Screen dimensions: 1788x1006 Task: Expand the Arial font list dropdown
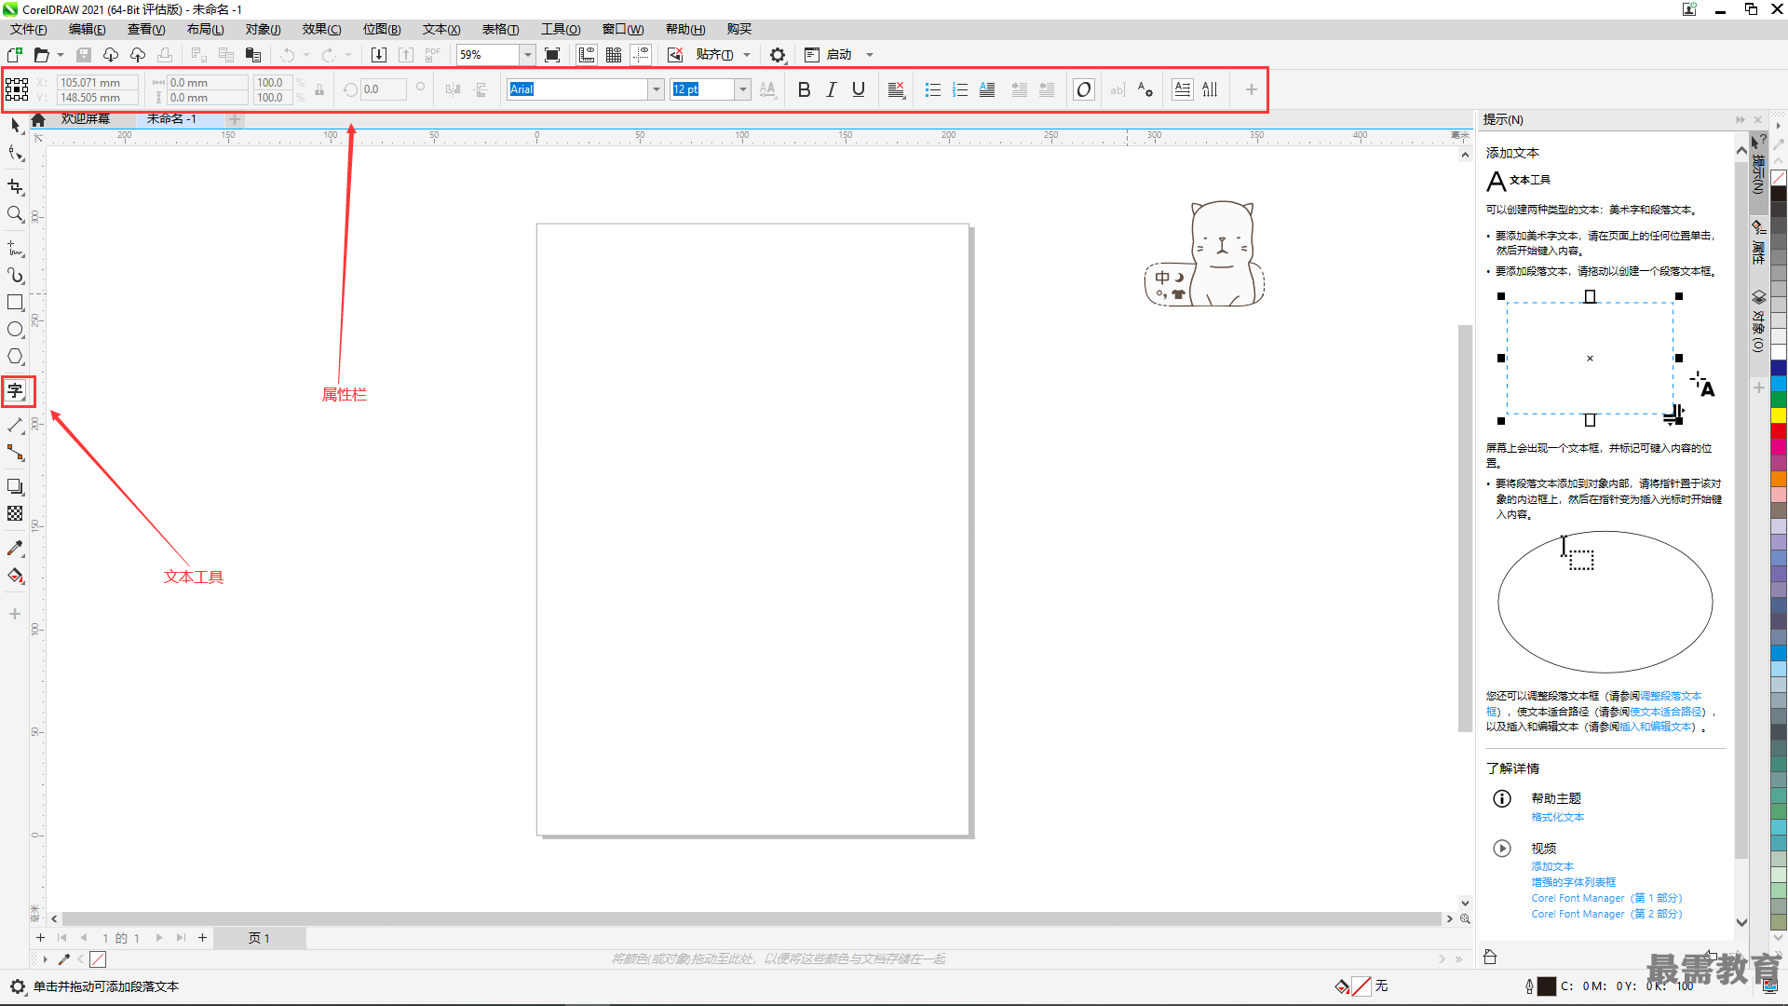coord(657,89)
